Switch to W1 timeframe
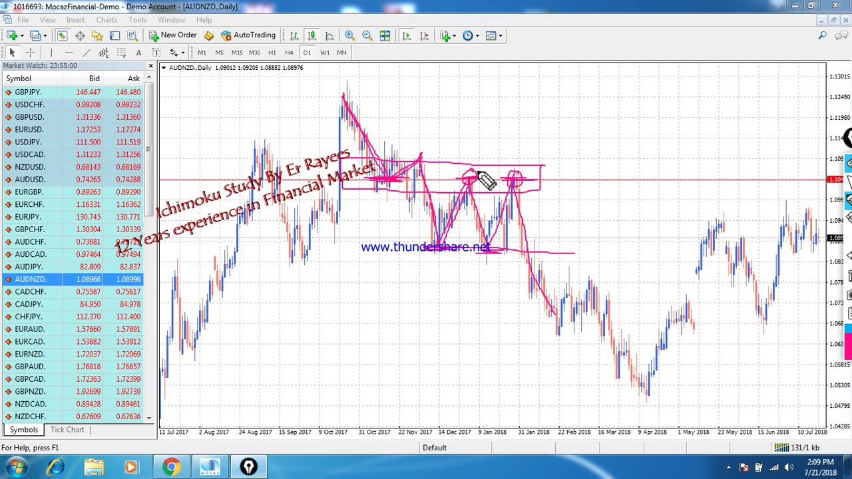The width and height of the screenshot is (852, 479). click(x=325, y=53)
